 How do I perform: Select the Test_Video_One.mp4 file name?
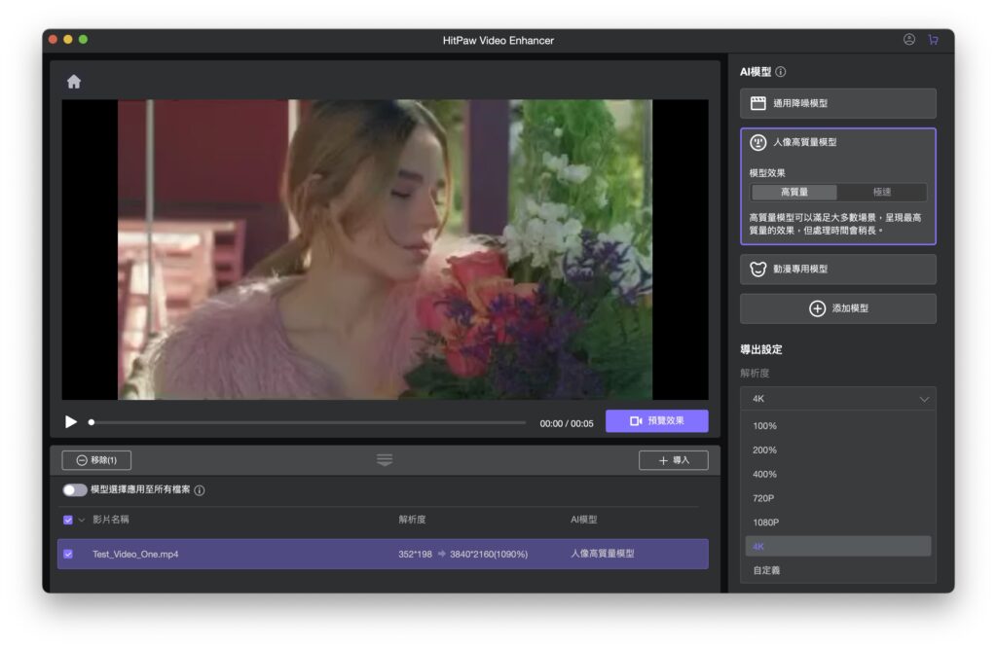135,555
